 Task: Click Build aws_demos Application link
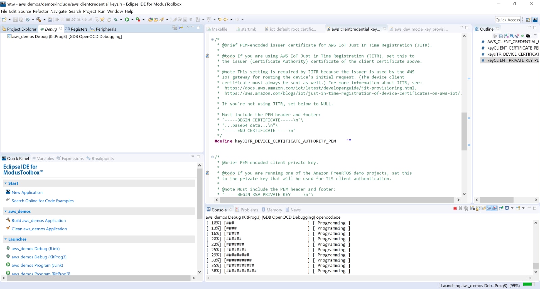(39, 221)
